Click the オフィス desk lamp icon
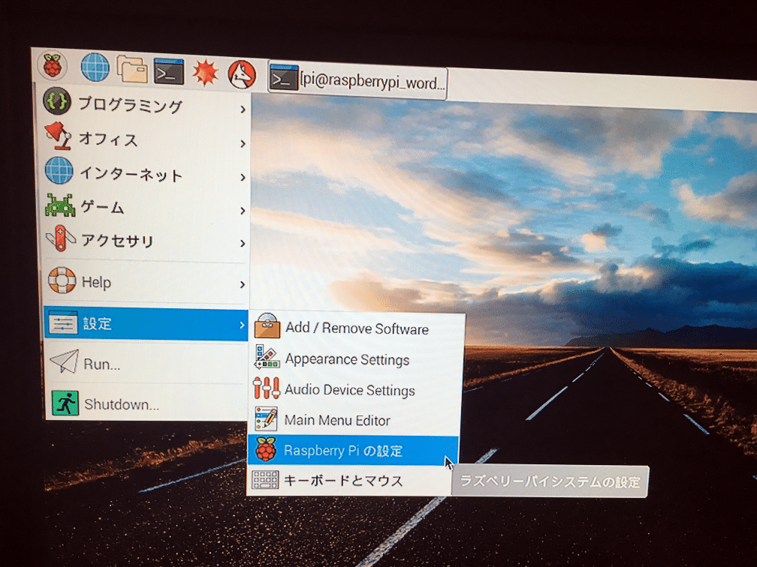This screenshot has width=757, height=567. pyautogui.click(x=59, y=136)
